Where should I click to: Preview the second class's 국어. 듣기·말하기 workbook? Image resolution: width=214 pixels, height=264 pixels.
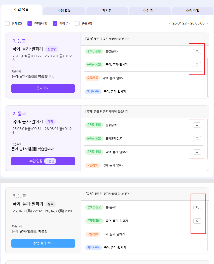click(197, 152)
